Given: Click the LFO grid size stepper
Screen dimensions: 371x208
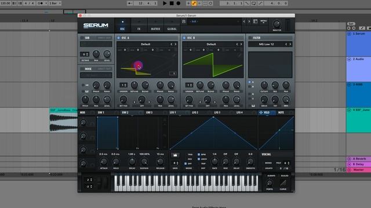Looking at the screenshot, I should [x=175, y=163].
